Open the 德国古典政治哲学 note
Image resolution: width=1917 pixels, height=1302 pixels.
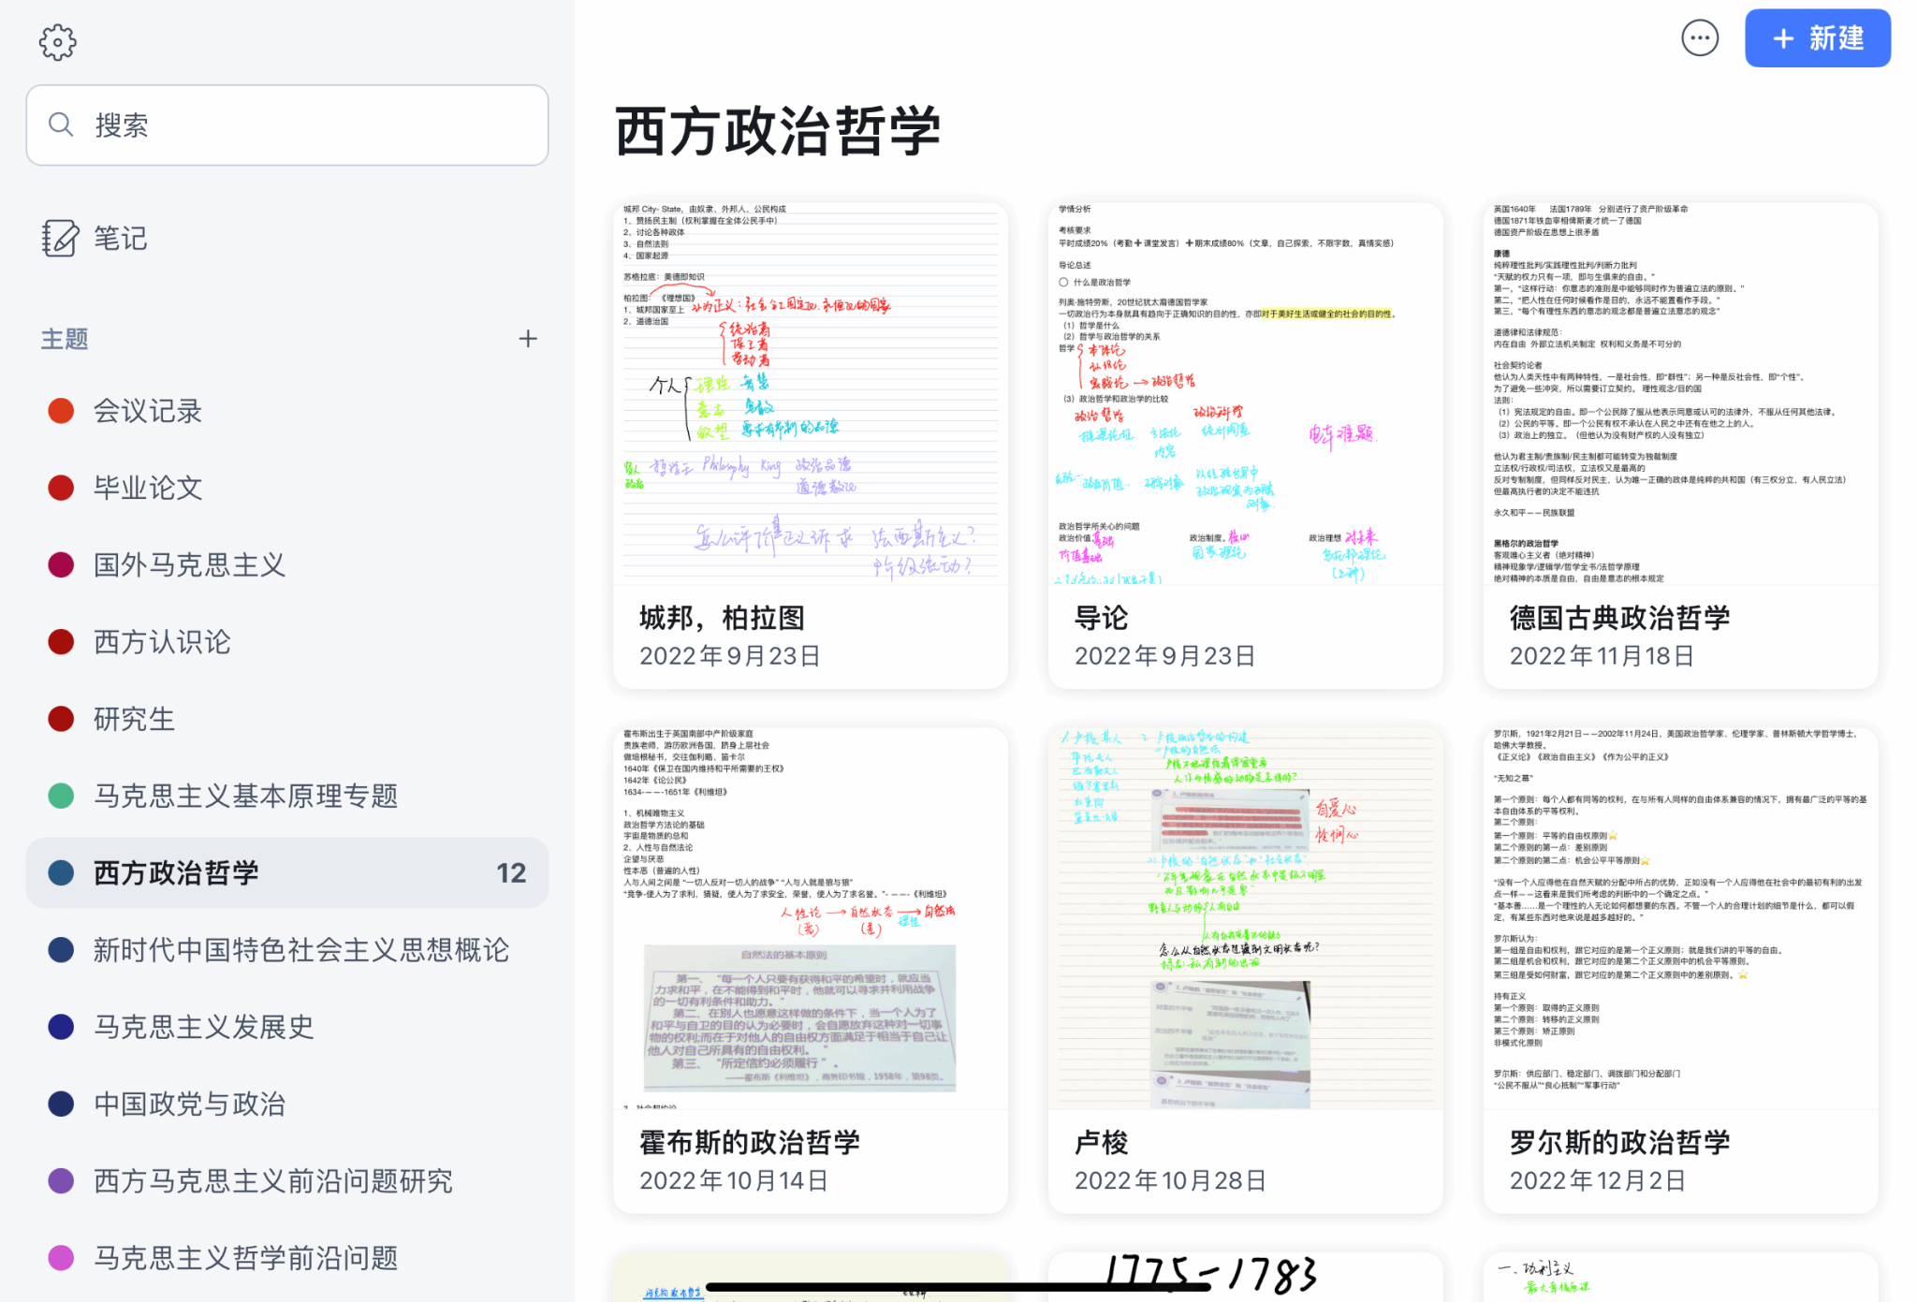pos(1680,446)
